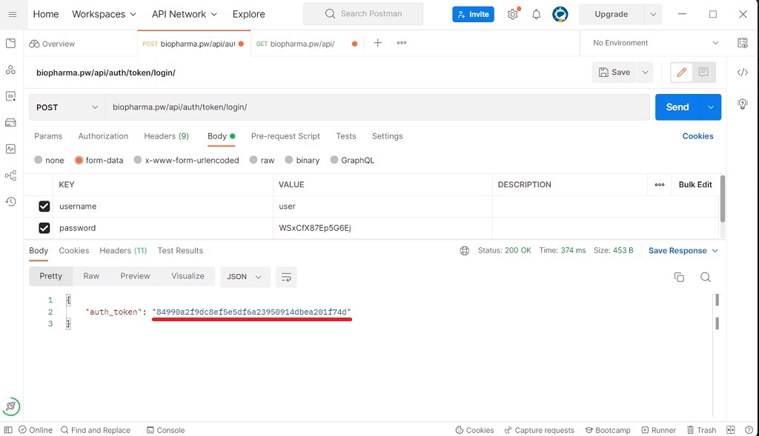Open the Save options dropdown arrow
This screenshot has width=759, height=436.
click(646, 73)
